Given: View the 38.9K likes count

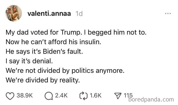Looking at the screenshot, I should pos(24,96).
